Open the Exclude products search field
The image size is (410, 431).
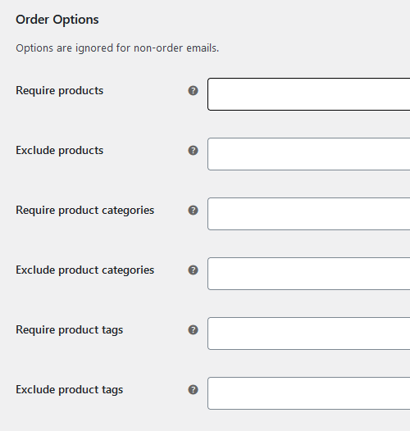pos(309,154)
